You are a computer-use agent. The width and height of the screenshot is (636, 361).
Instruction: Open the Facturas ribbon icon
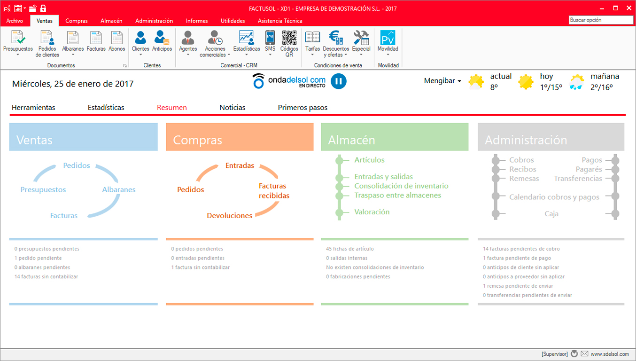96,38
